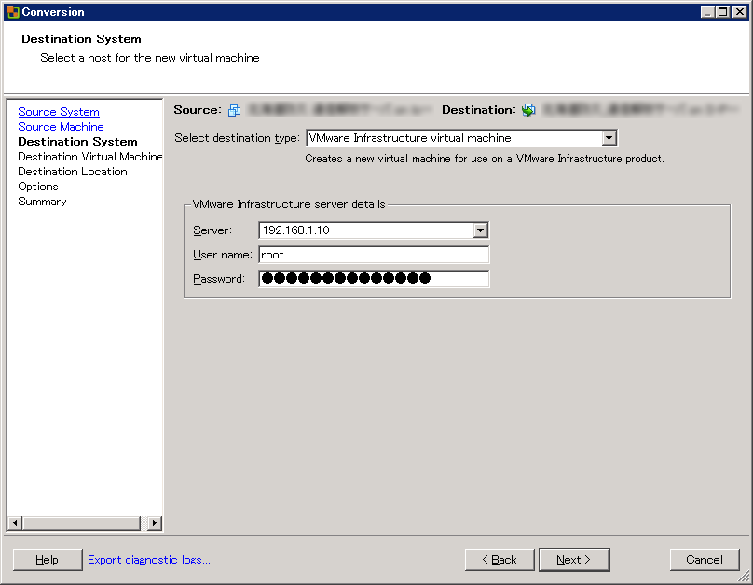Select Destination System in the step list
This screenshot has width=753, height=585.
tap(77, 142)
